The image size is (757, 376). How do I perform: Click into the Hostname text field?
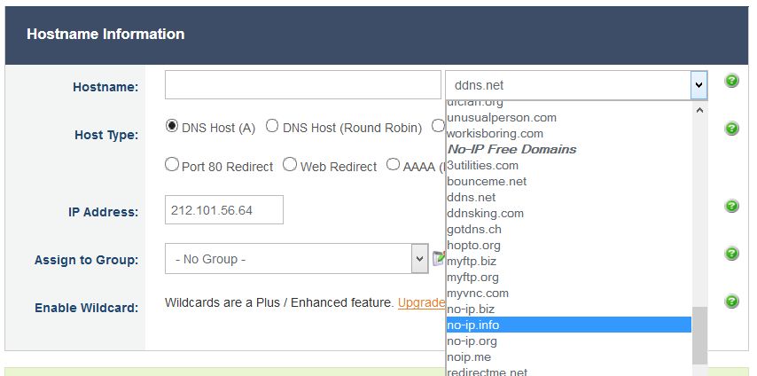302,86
